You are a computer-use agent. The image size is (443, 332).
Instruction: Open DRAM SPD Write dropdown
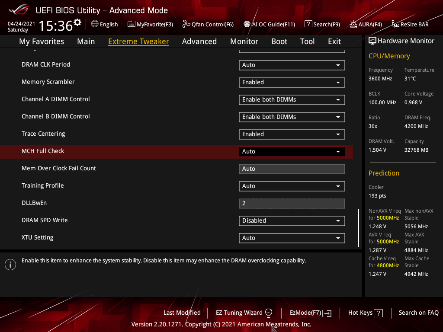(292, 221)
